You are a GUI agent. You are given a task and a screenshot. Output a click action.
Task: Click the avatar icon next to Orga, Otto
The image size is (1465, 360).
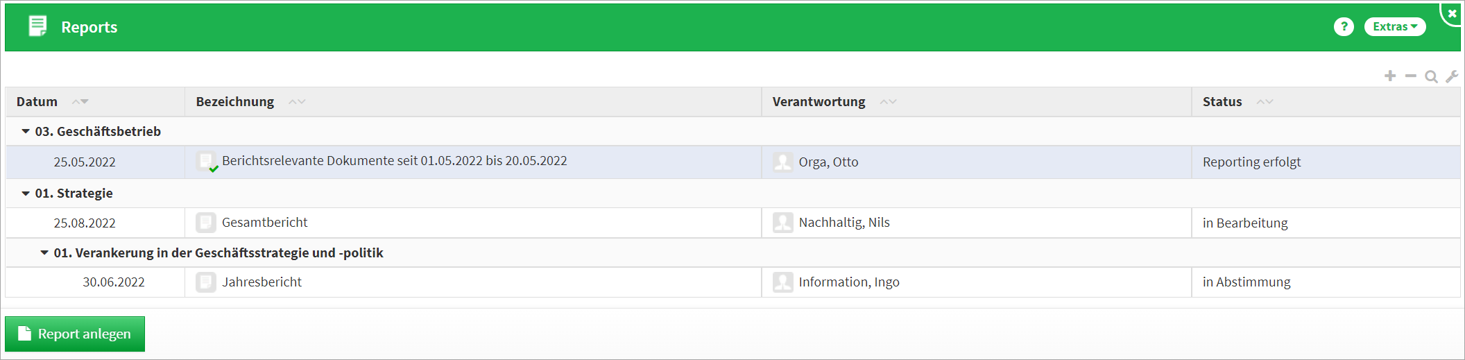click(782, 162)
